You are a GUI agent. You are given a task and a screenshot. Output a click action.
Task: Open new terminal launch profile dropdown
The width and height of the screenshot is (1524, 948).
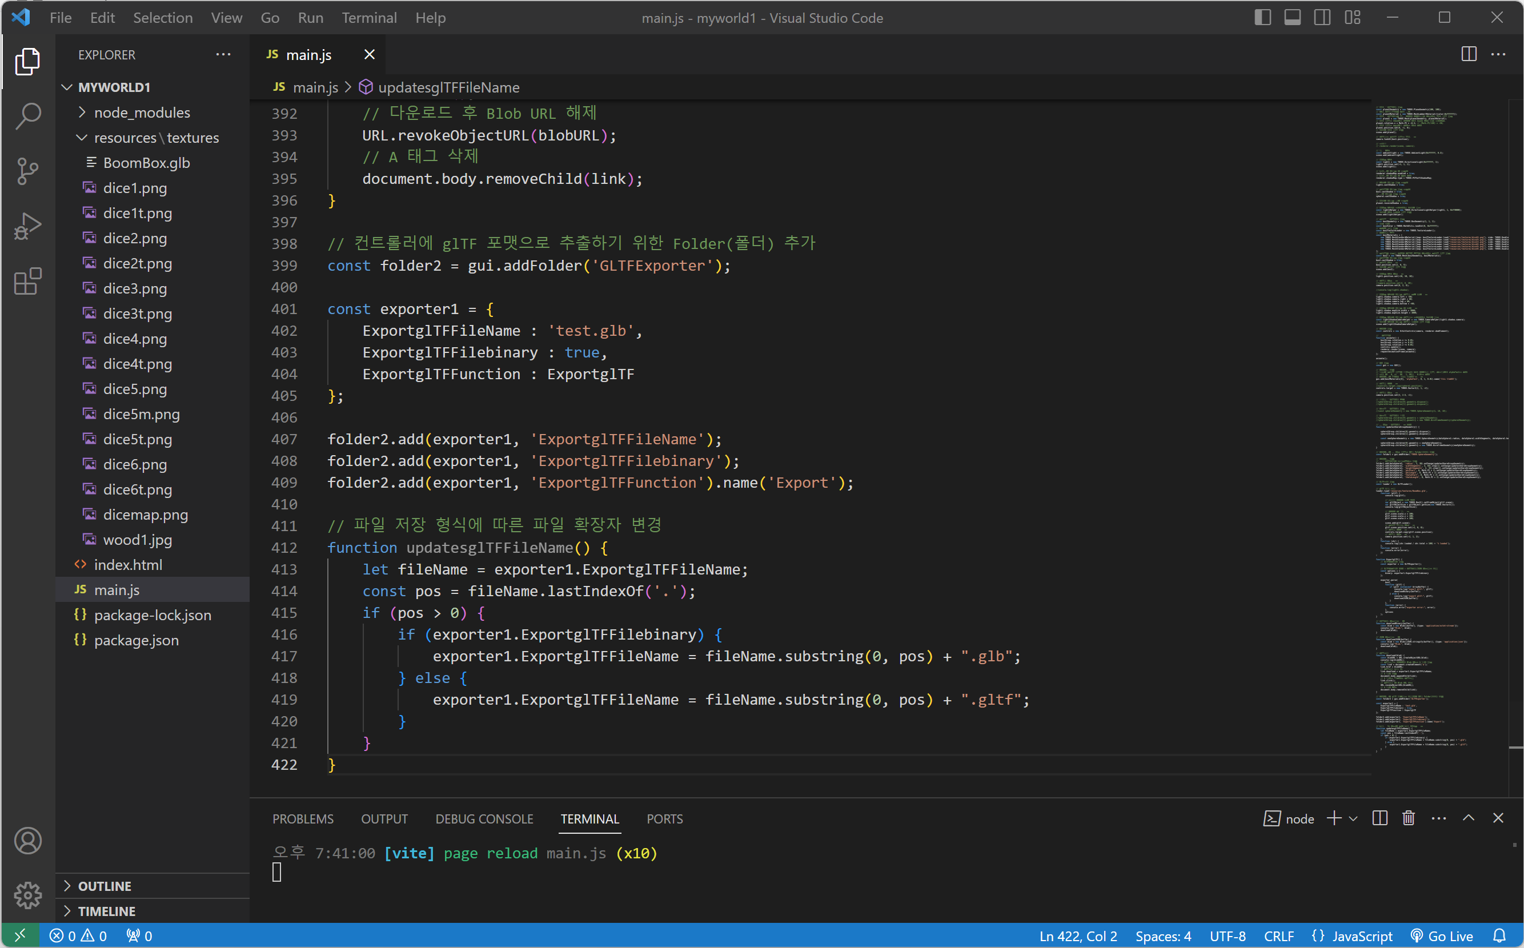pos(1353,818)
